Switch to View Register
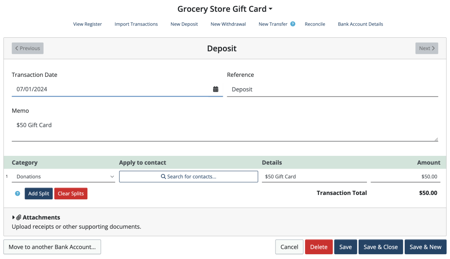Viewport: 450px width, 259px height. pos(87,24)
